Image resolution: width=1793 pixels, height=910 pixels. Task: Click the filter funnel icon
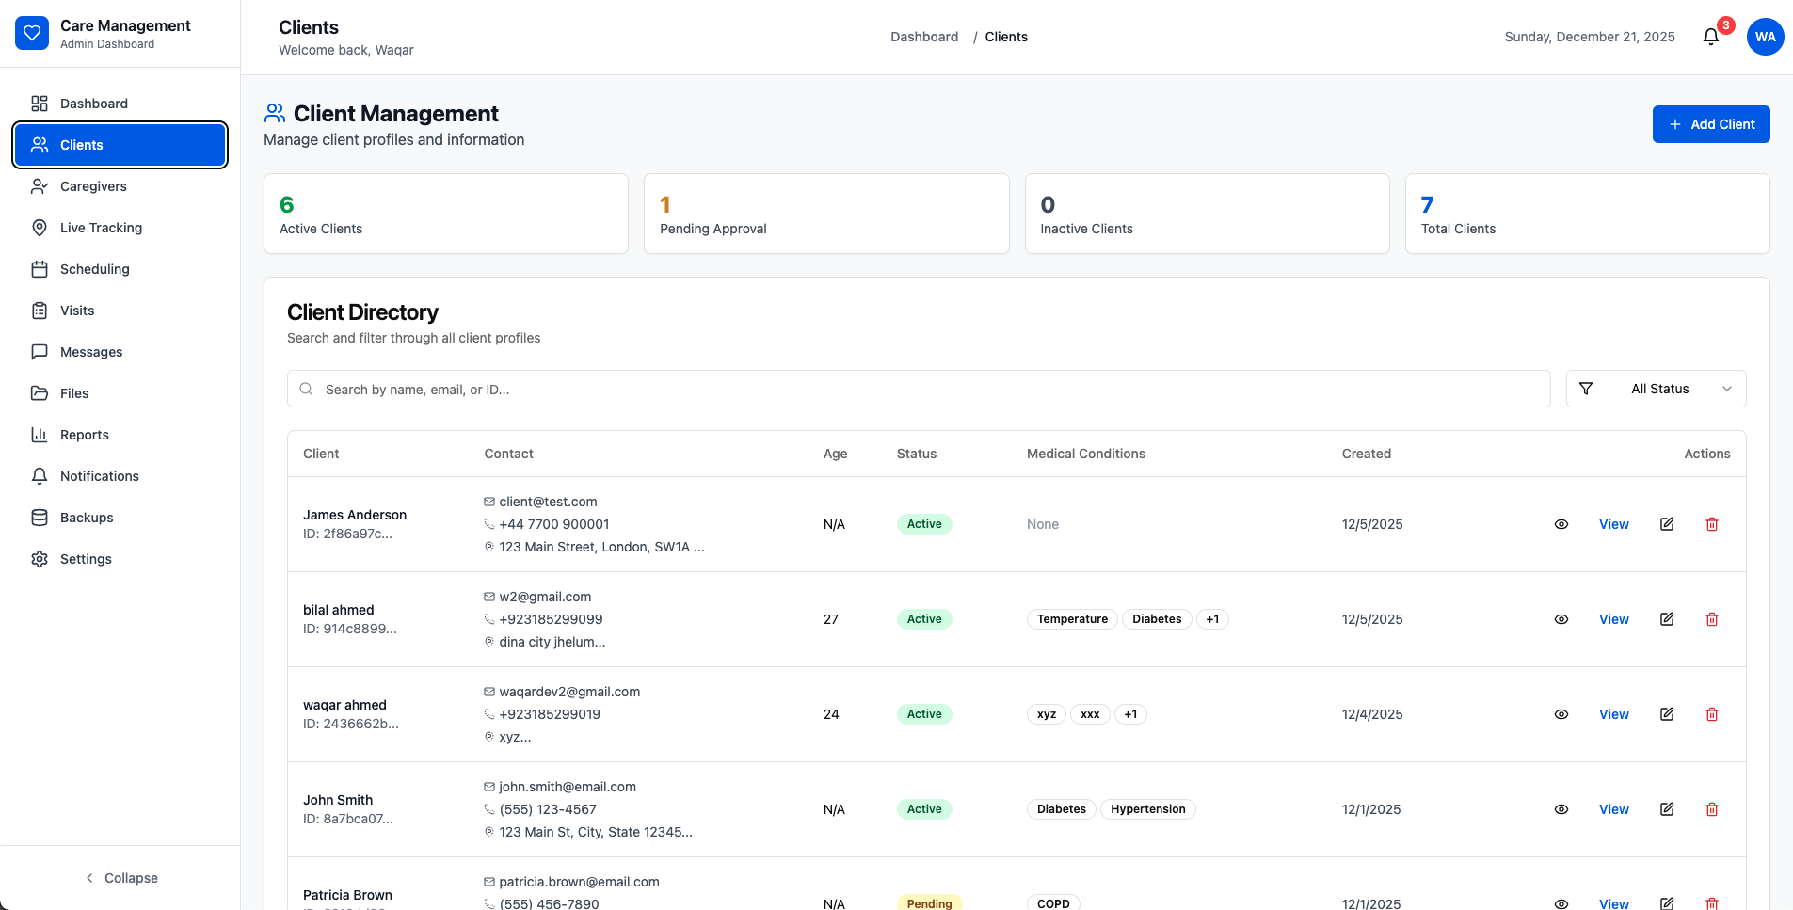(1586, 389)
